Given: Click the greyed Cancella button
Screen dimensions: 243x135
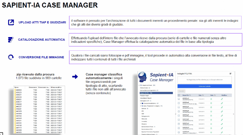Looking at the screenshot, I should (x=181, y=91).
